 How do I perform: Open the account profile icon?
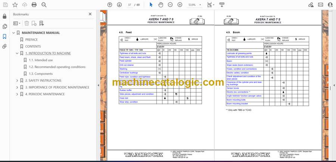click(330, 5)
